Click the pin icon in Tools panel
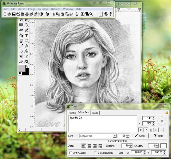The height and width of the screenshot is (159, 171). [x=167, y=113]
